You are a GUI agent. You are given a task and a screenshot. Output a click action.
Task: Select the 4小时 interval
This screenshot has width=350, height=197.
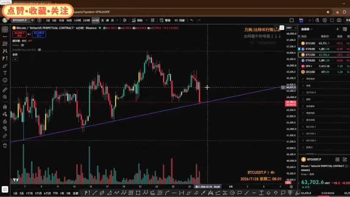(x=95, y=20)
